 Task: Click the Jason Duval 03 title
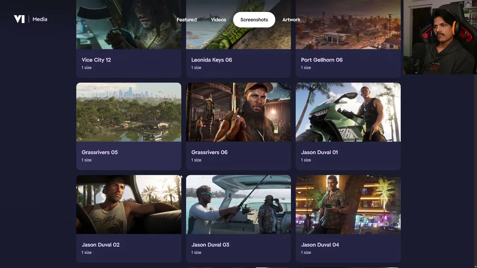point(210,245)
